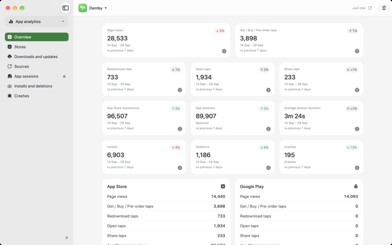Show info for Redownload taps card
Screen dimensions: 392x245
pos(180,90)
